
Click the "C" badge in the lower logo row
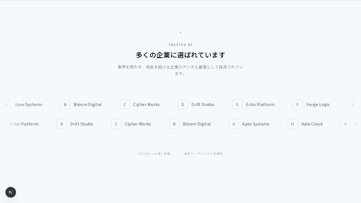[x=116, y=124]
